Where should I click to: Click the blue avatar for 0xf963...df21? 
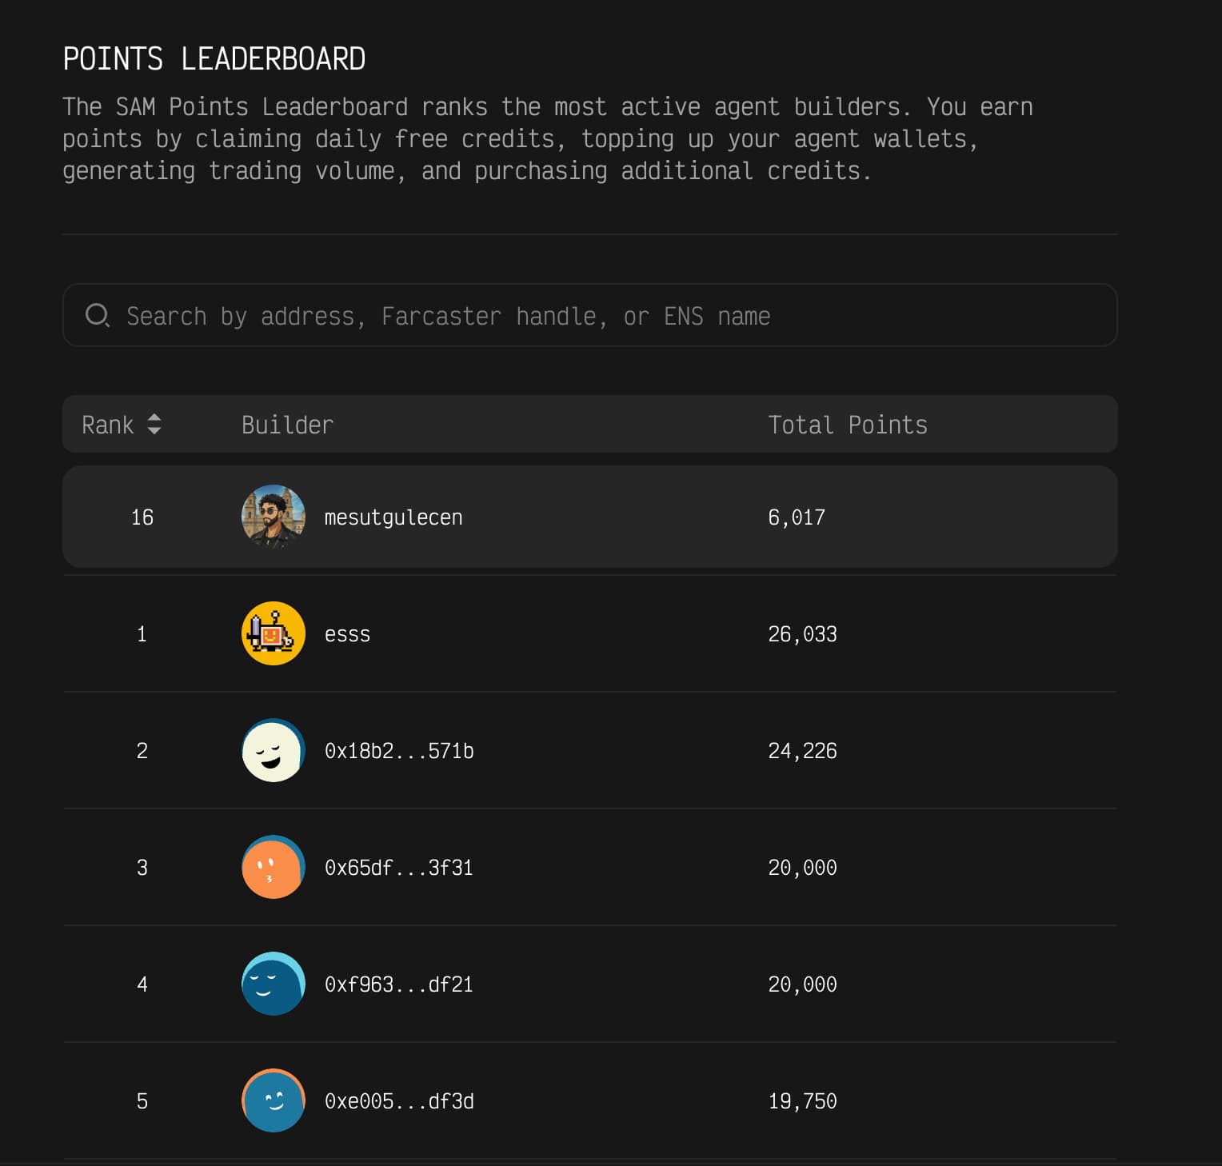(x=273, y=984)
